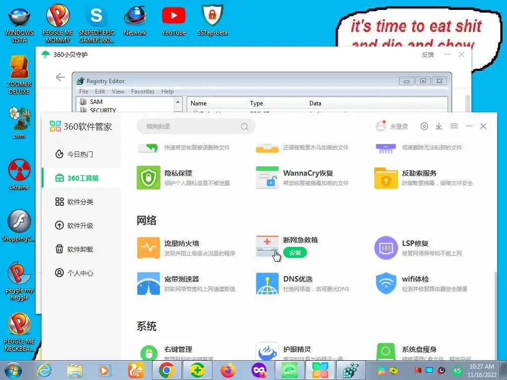Open the zom plant desktop icon
507x380 pixels.
tap(19, 123)
